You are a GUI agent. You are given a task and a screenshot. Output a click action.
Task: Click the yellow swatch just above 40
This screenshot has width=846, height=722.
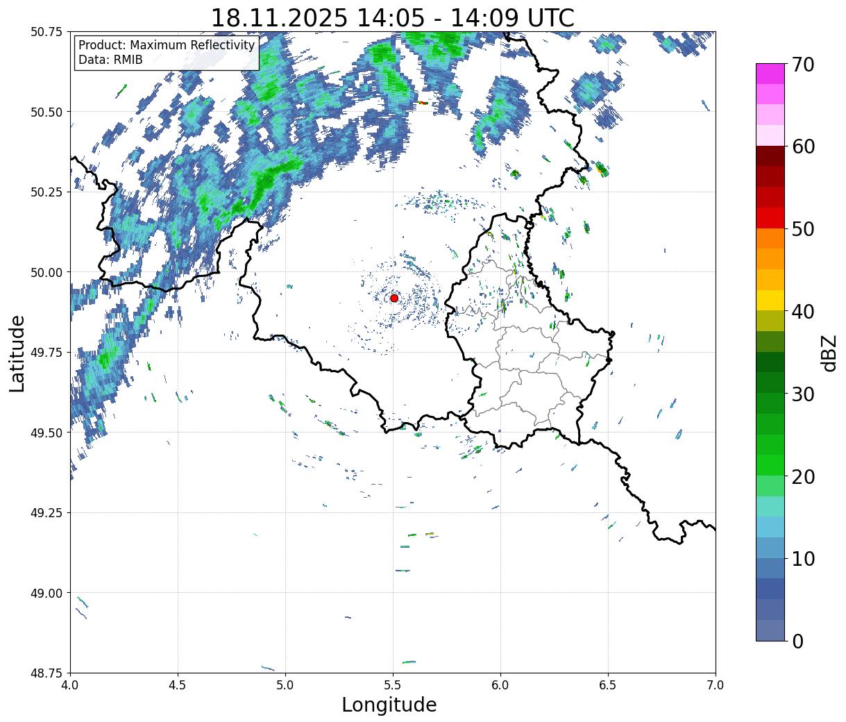(x=770, y=301)
